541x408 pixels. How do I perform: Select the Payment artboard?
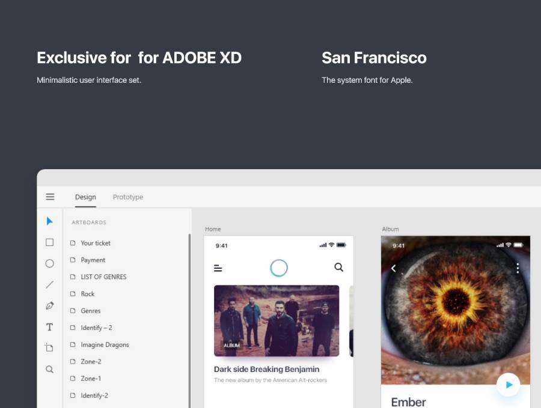[x=93, y=260]
